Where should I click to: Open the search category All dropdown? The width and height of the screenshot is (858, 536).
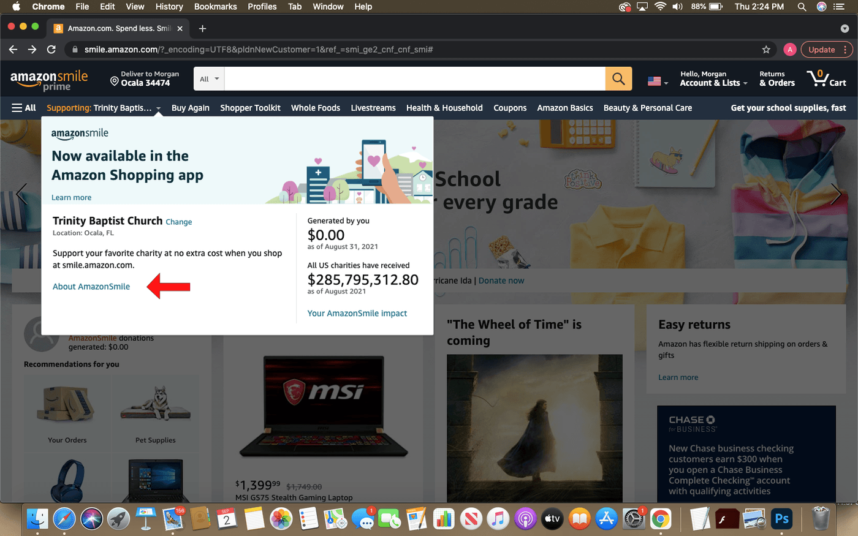[210, 79]
